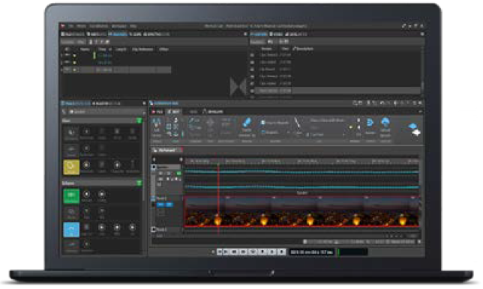Toggle green bypass switch of upper section
The height and width of the screenshot is (289, 483).
pos(139,121)
